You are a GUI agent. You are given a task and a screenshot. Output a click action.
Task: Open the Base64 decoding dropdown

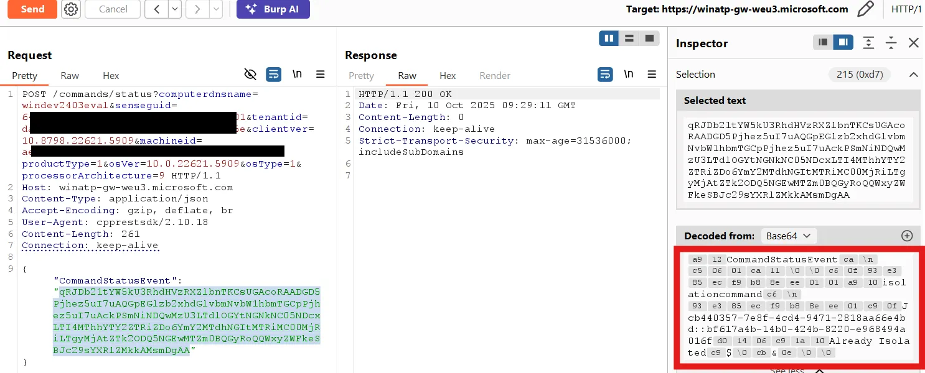click(x=789, y=236)
